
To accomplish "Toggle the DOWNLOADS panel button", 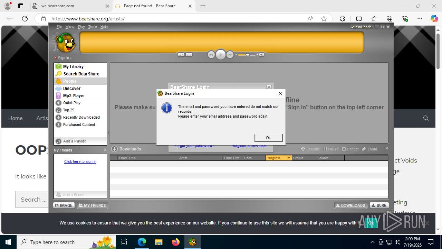I will click(x=350, y=205).
